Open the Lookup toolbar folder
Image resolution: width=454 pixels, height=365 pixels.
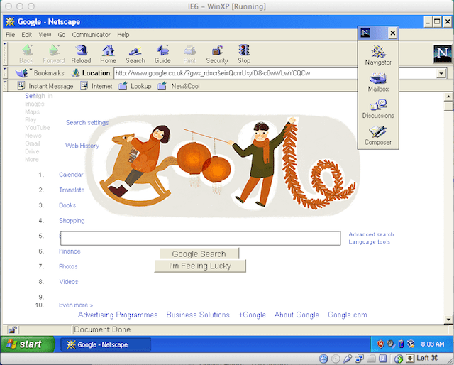point(135,86)
